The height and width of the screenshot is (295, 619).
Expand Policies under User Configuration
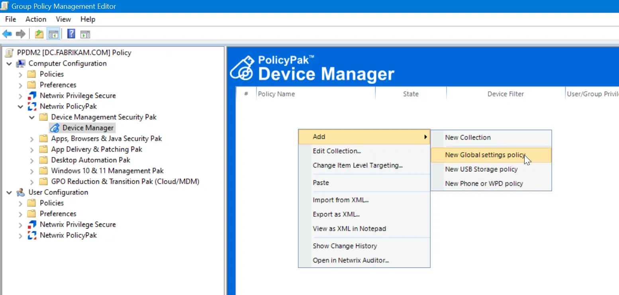[x=21, y=203]
